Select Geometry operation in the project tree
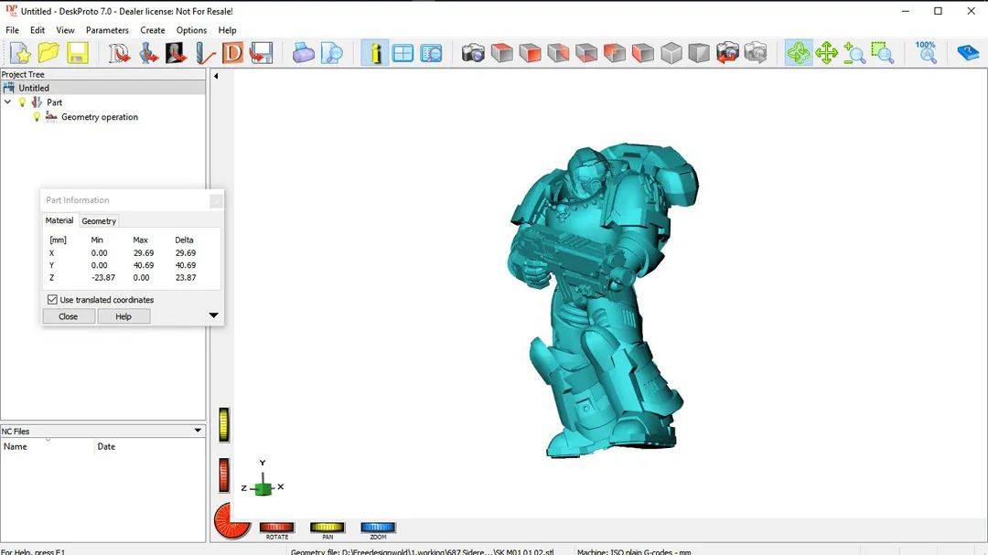988x555 pixels. tap(100, 117)
